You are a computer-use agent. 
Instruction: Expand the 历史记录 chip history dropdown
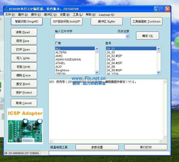pyautogui.click(x=127, y=36)
